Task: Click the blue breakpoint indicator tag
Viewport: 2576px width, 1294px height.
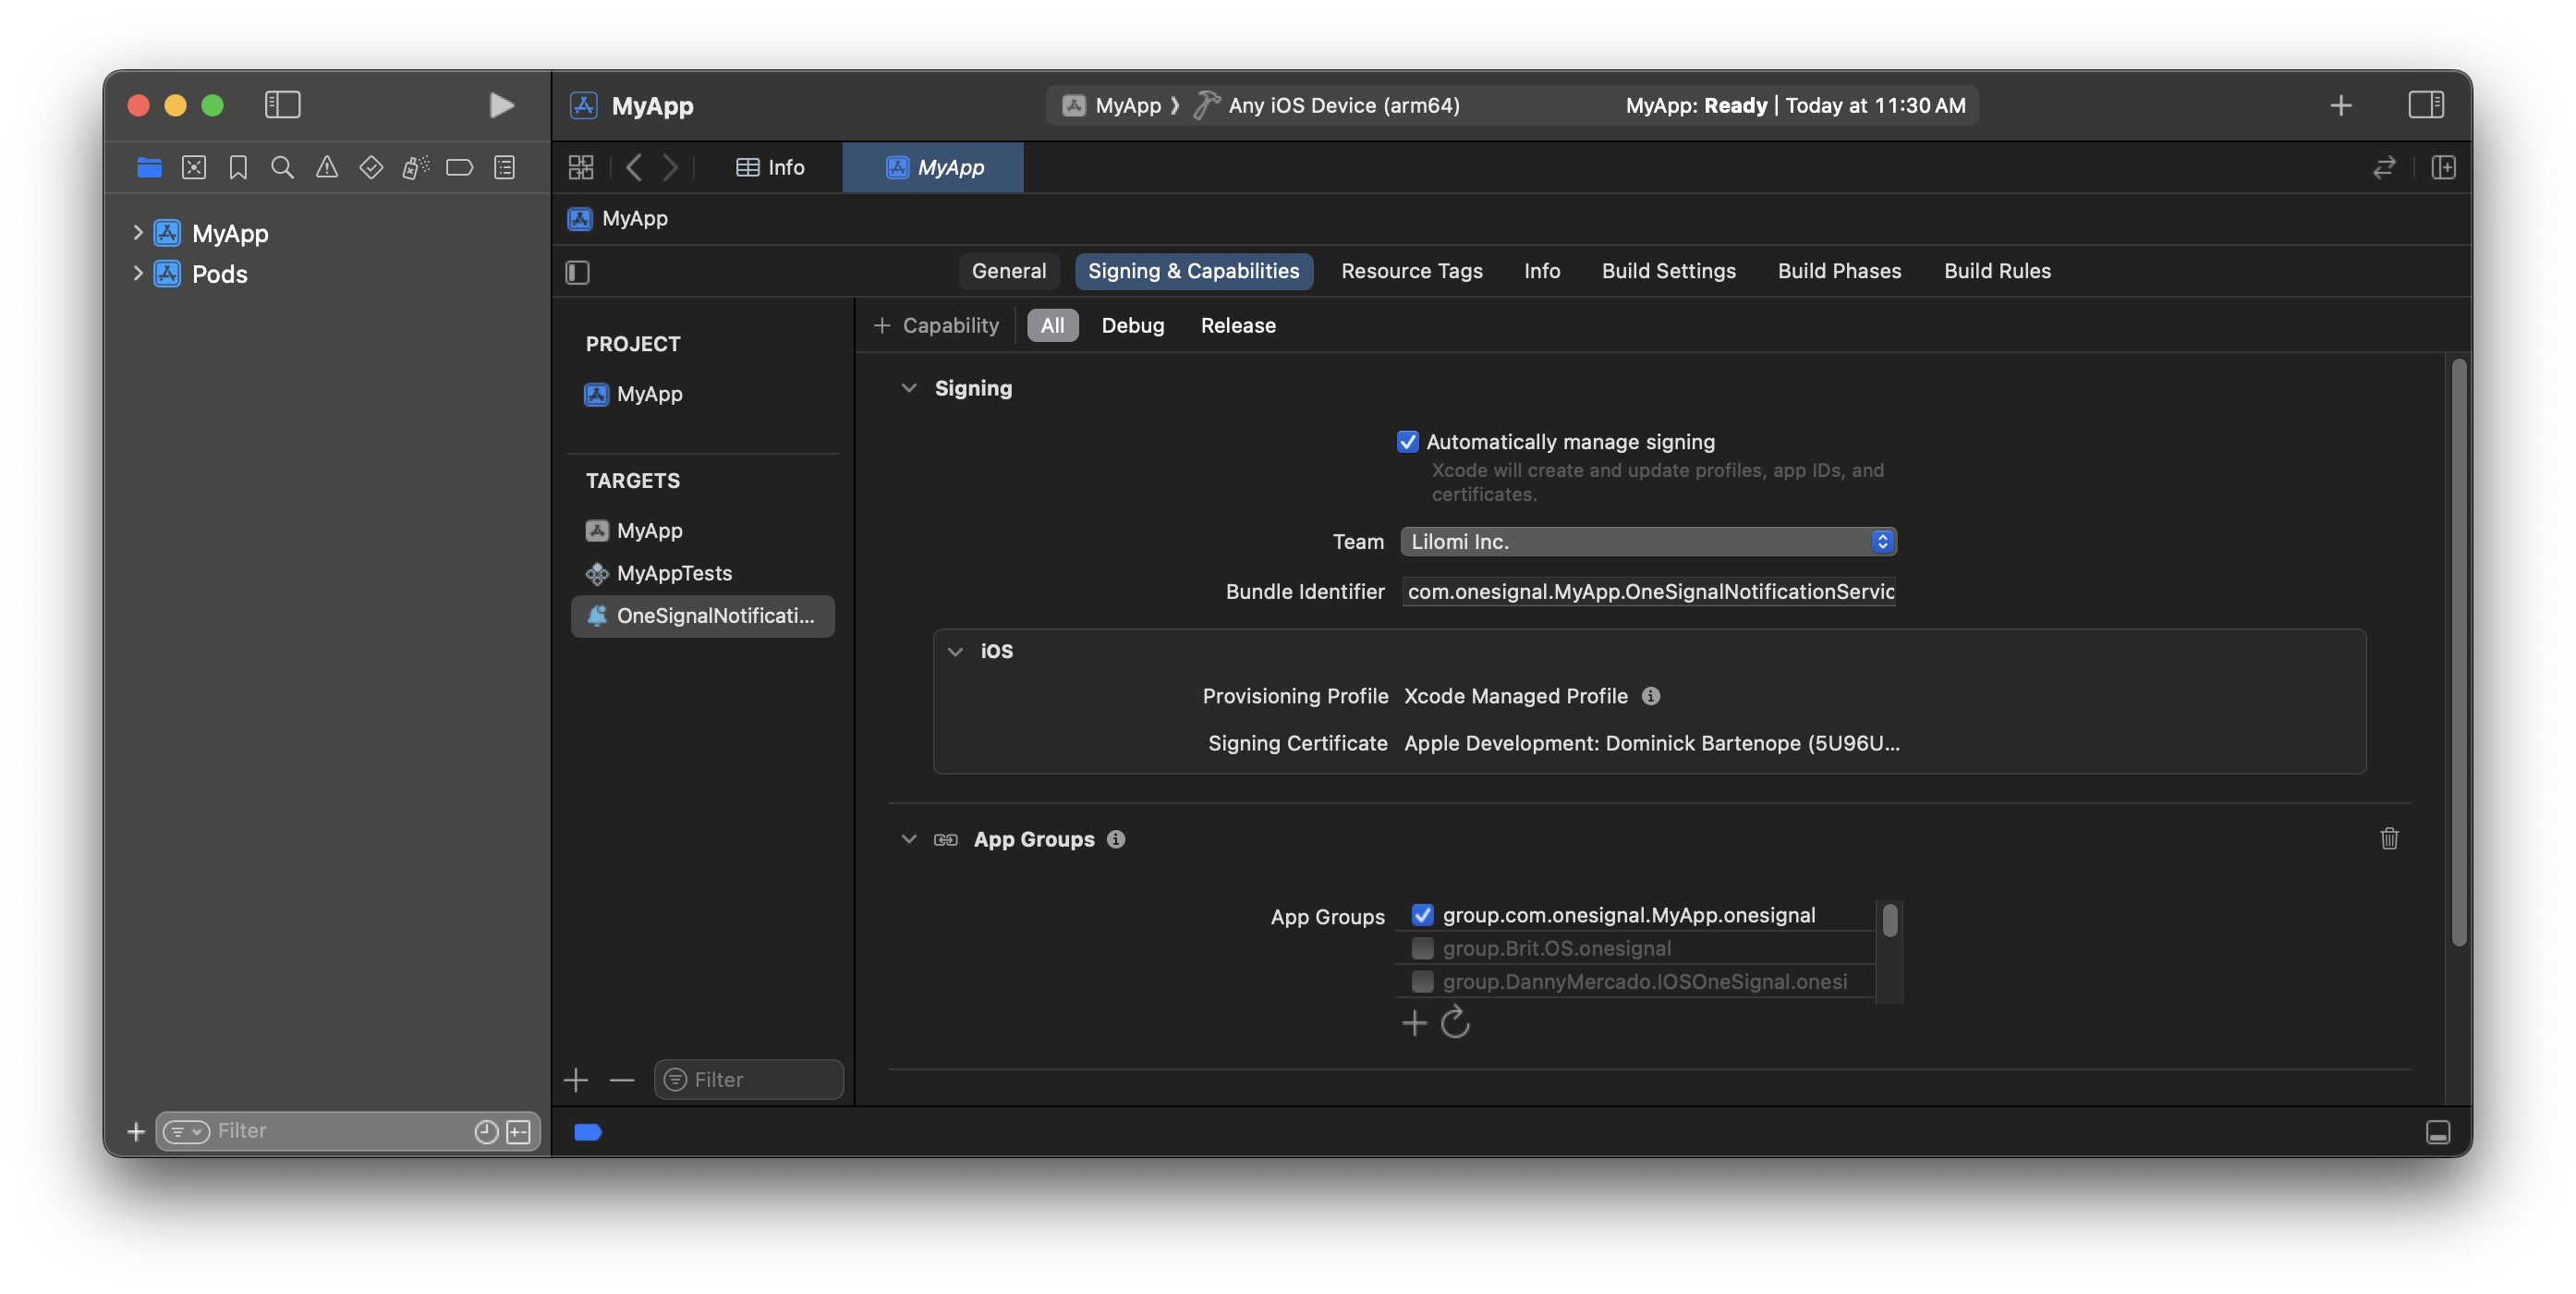Action: tap(588, 1131)
